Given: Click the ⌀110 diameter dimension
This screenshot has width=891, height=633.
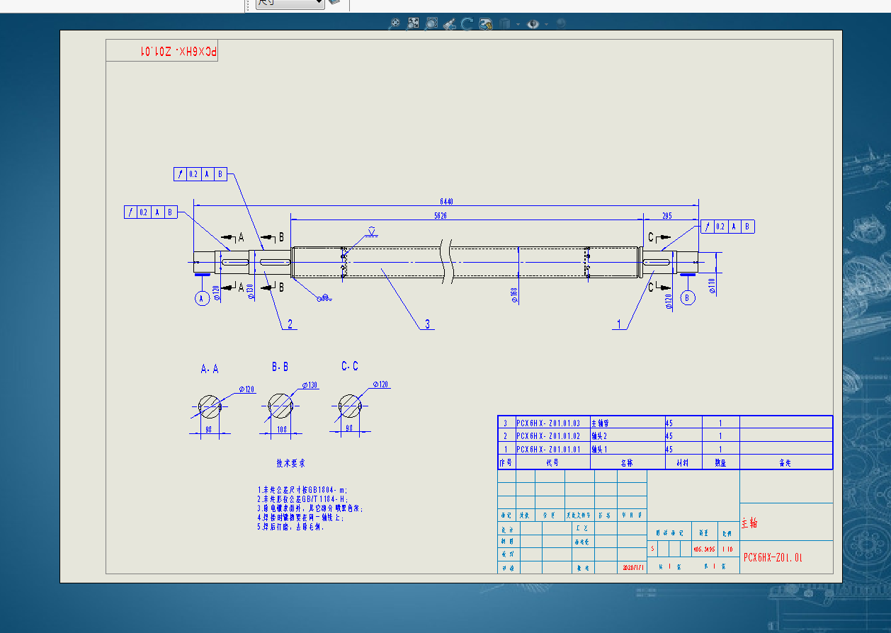Looking at the screenshot, I should click(712, 287).
